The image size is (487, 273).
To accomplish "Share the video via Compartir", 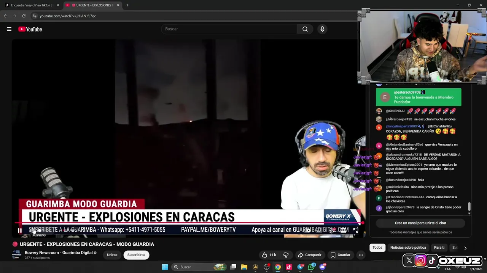I will pyautogui.click(x=310, y=255).
